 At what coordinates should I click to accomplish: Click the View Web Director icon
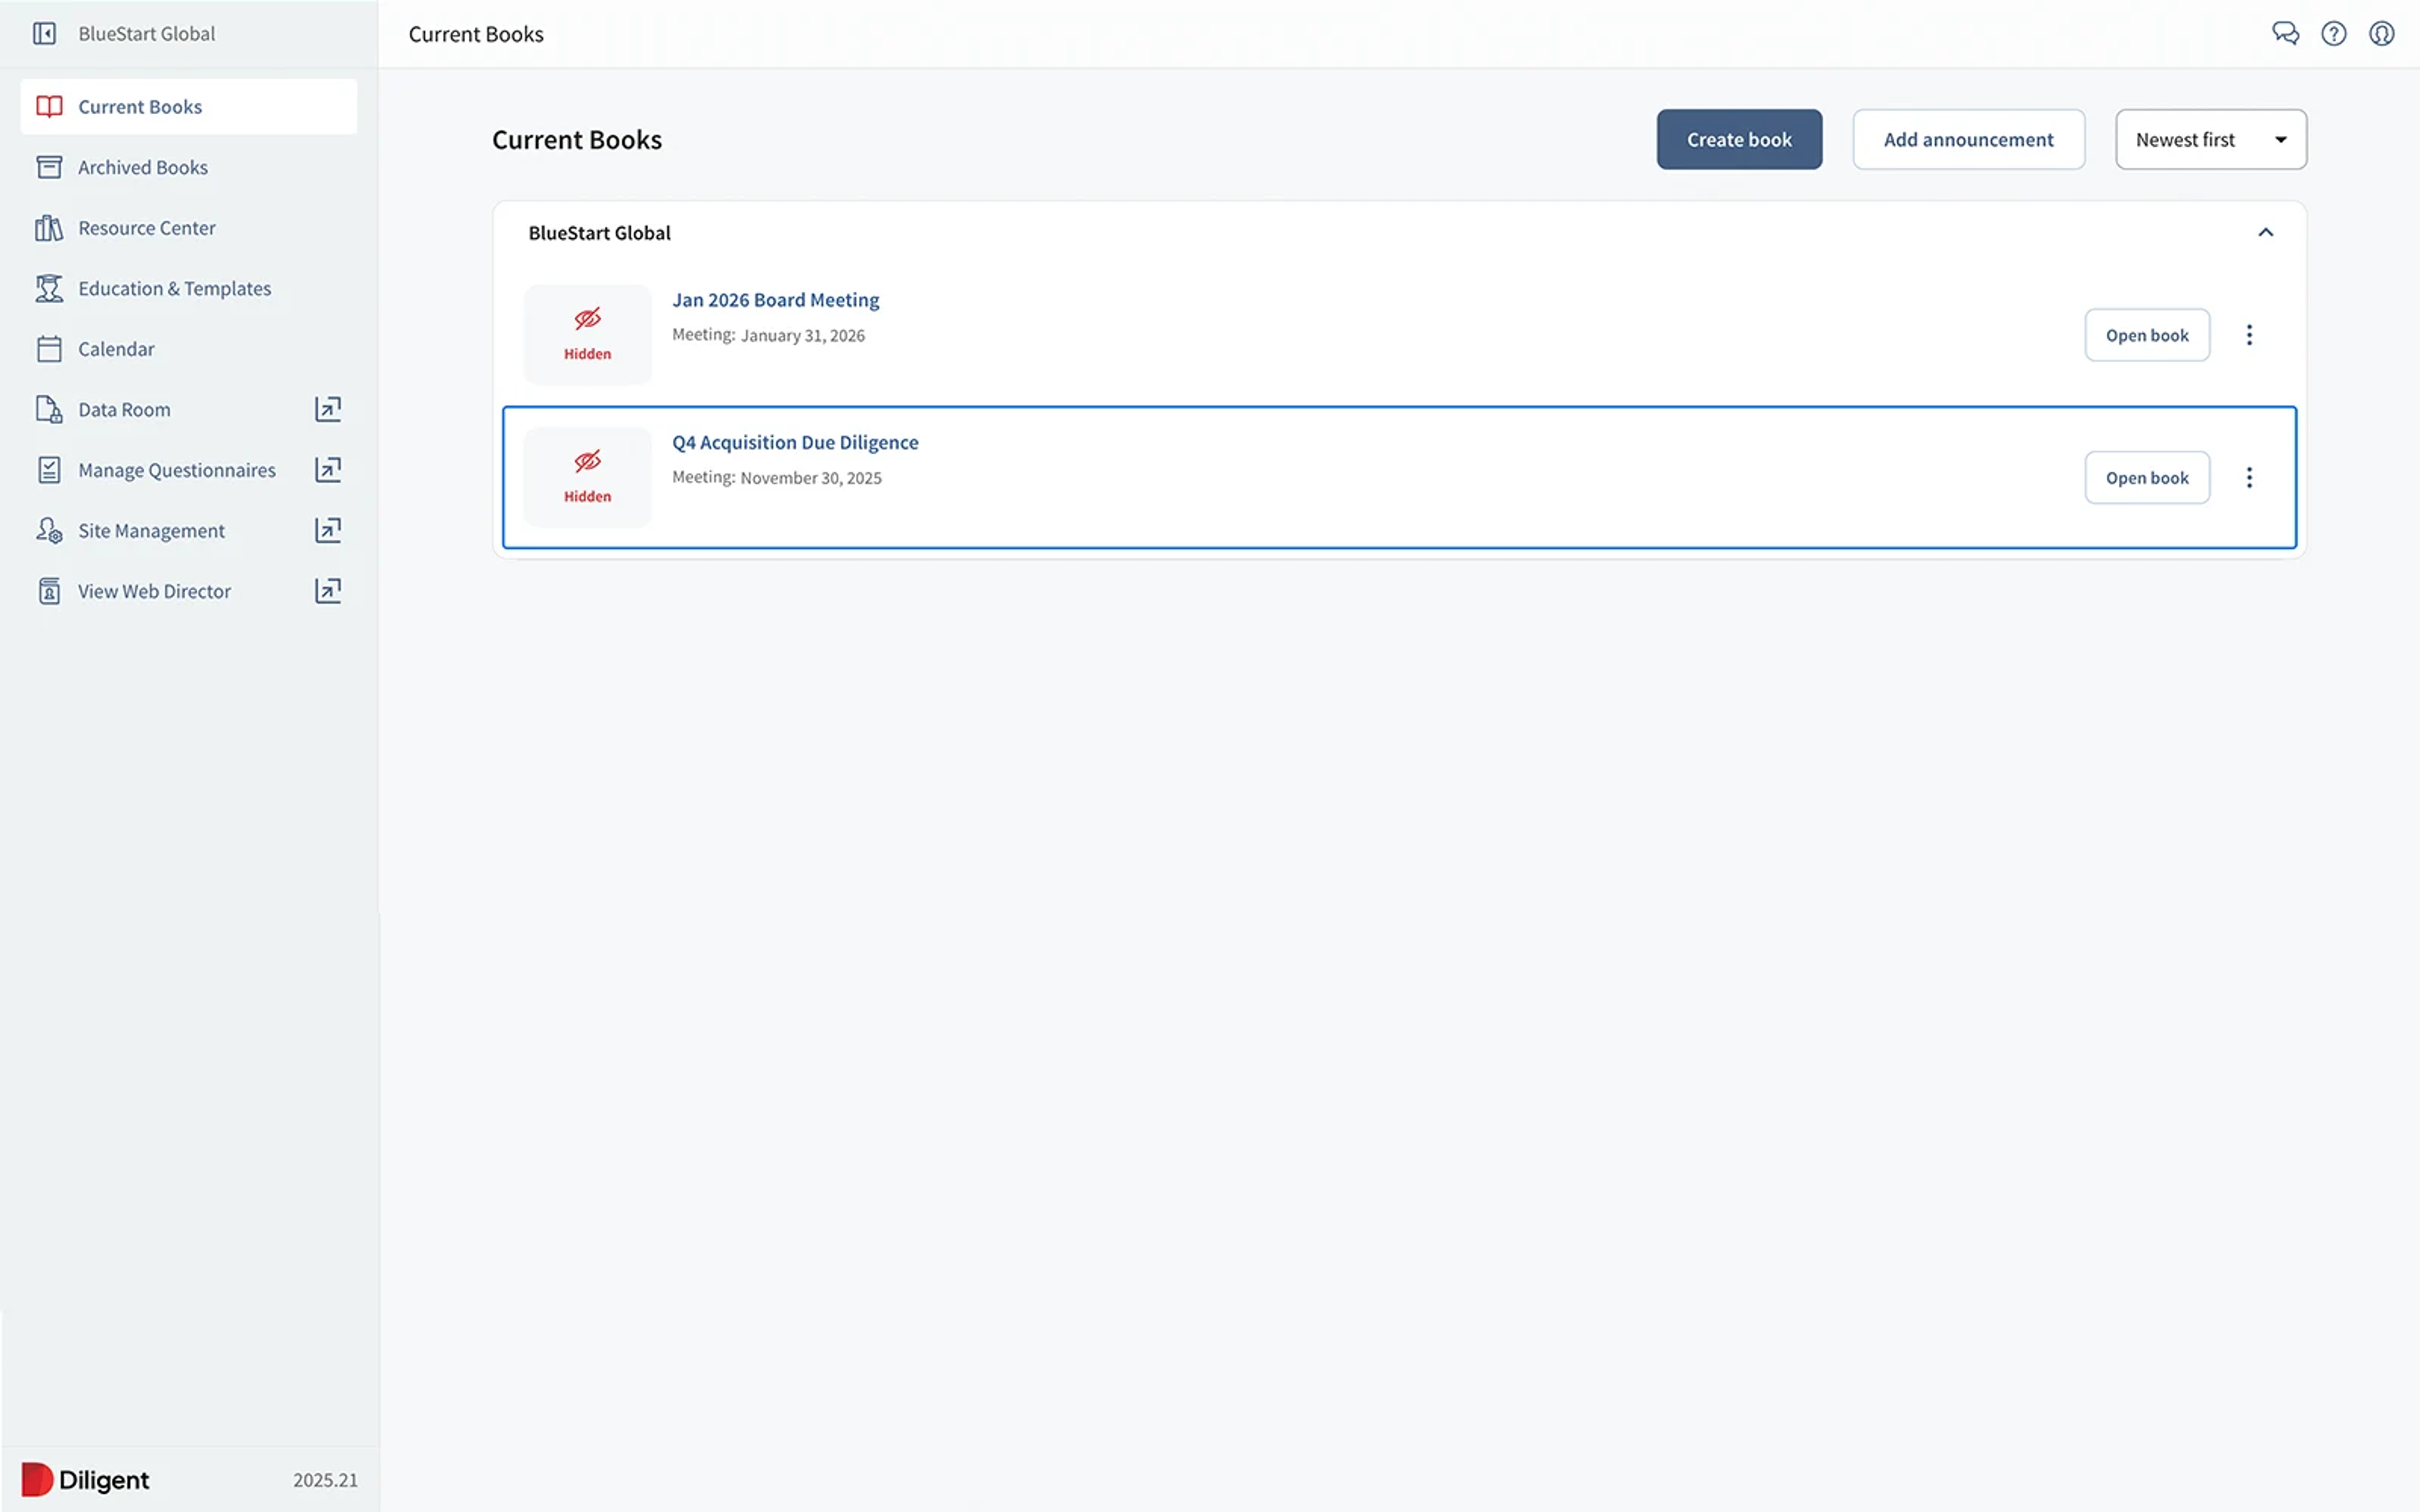pos(49,591)
